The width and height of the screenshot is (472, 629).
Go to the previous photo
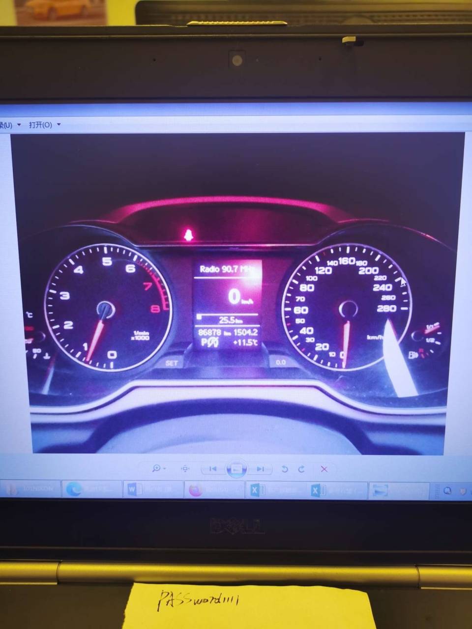pyautogui.click(x=212, y=469)
